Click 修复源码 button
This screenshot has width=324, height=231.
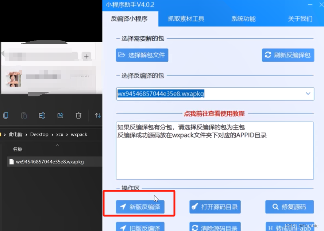(x=289, y=207)
